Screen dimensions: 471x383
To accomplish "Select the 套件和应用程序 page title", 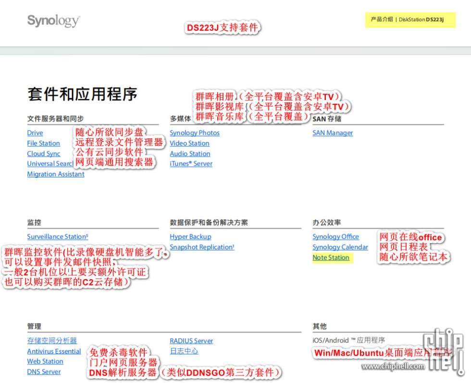I will (82, 94).
